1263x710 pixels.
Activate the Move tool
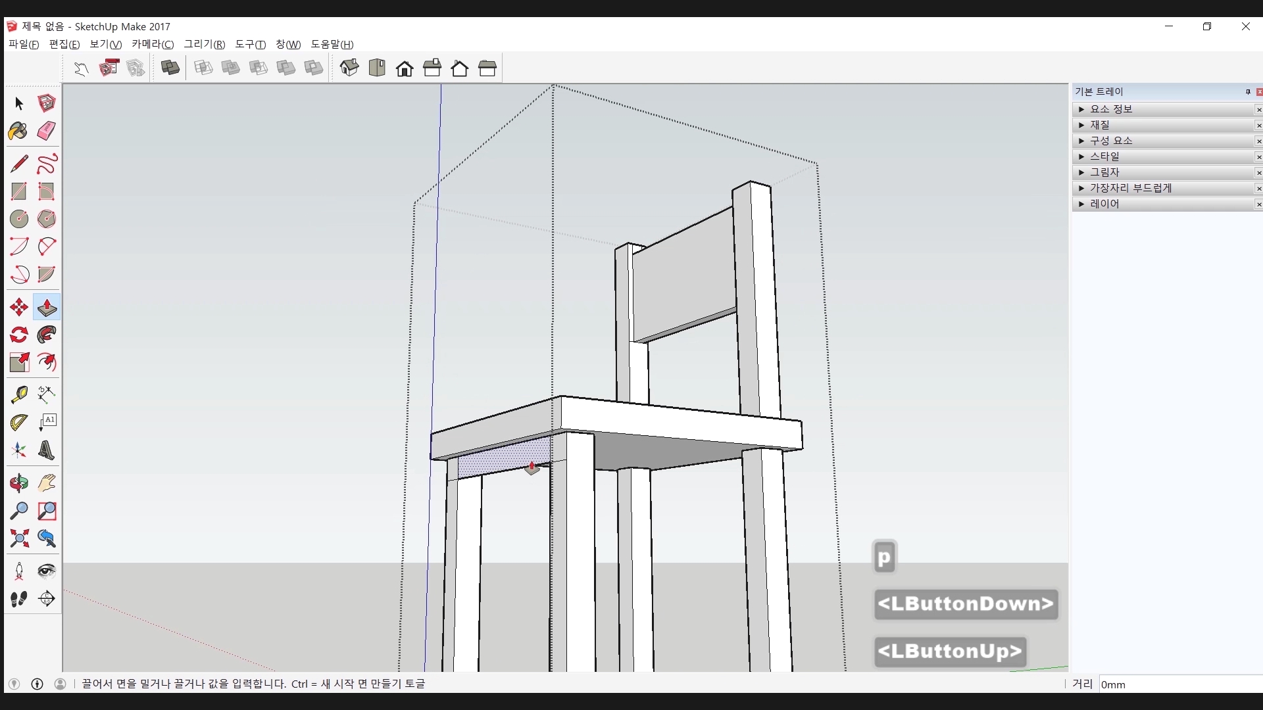click(x=18, y=308)
